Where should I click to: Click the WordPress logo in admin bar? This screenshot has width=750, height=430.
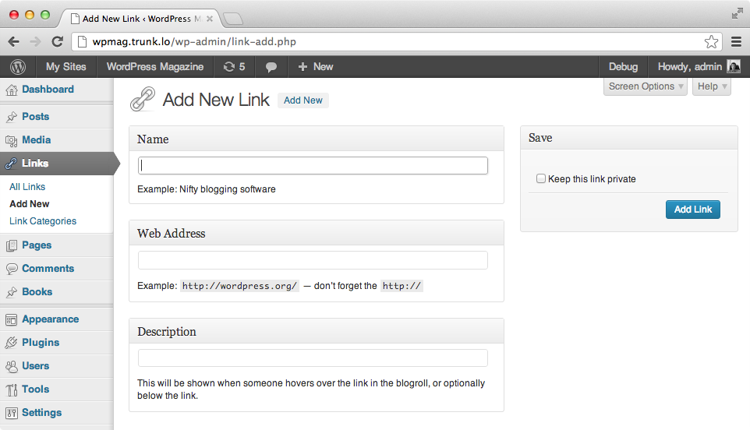tap(18, 67)
